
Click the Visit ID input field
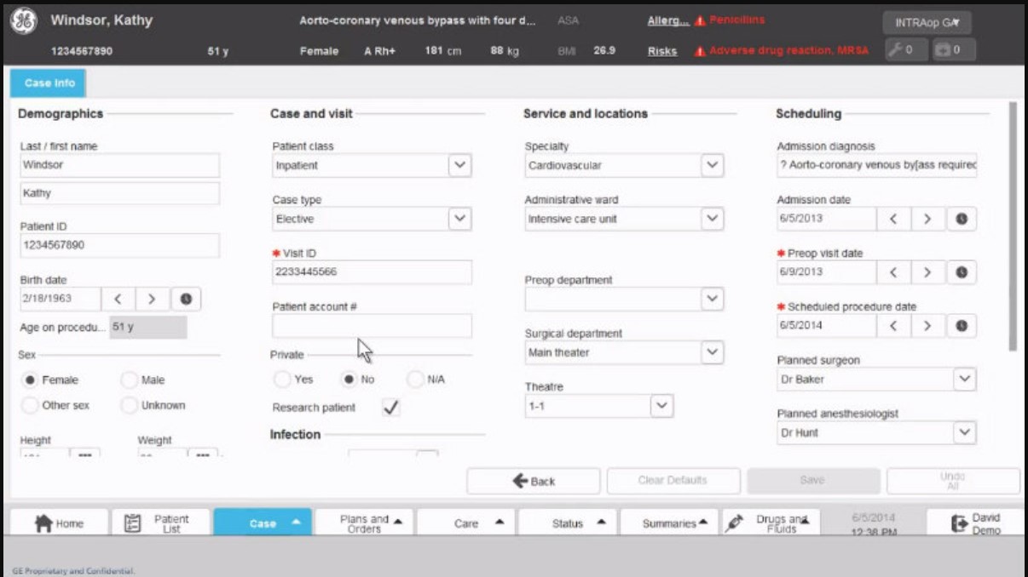(x=372, y=272)
